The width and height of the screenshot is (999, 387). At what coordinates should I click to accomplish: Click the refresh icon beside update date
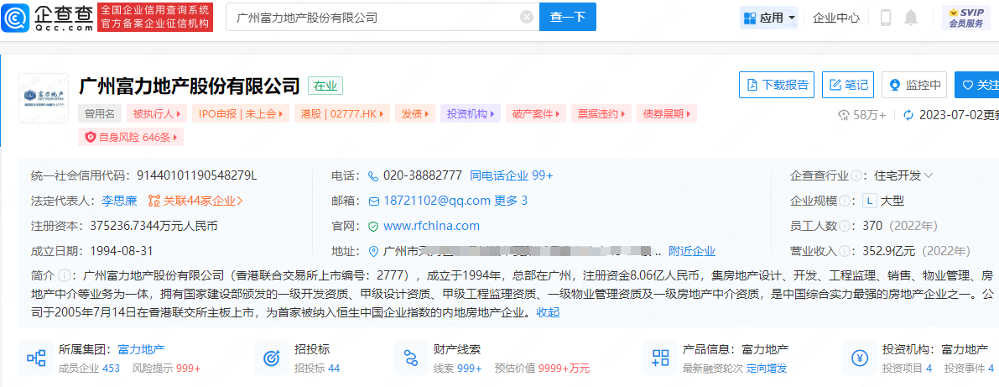click(908, 115)
